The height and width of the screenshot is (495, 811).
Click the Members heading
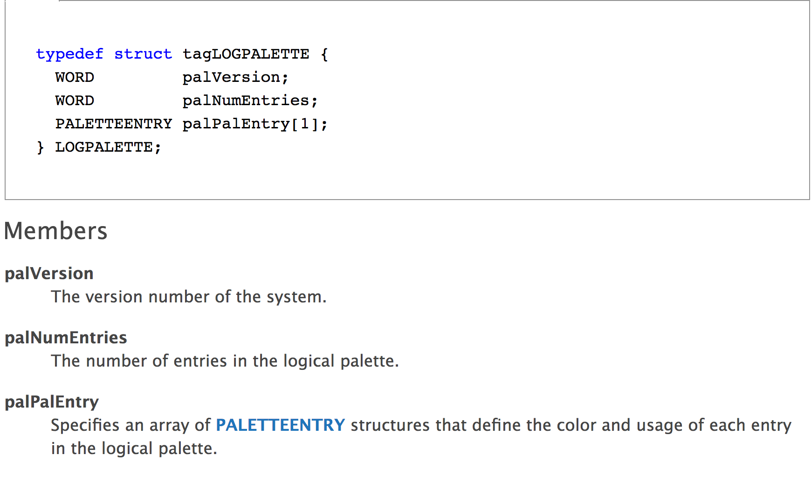point(55,231)
